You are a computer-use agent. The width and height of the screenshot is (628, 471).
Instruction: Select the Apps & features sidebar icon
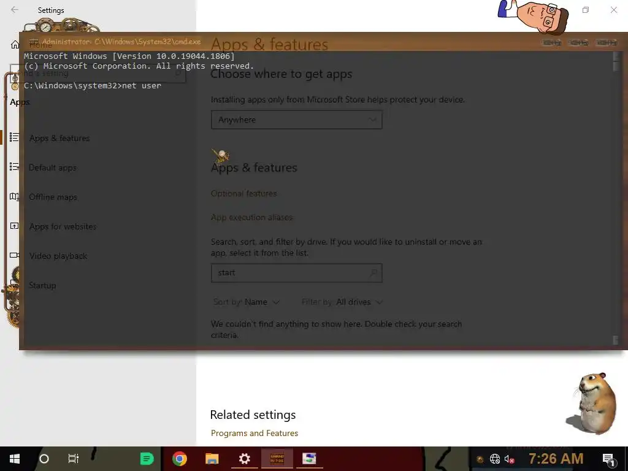14,137
